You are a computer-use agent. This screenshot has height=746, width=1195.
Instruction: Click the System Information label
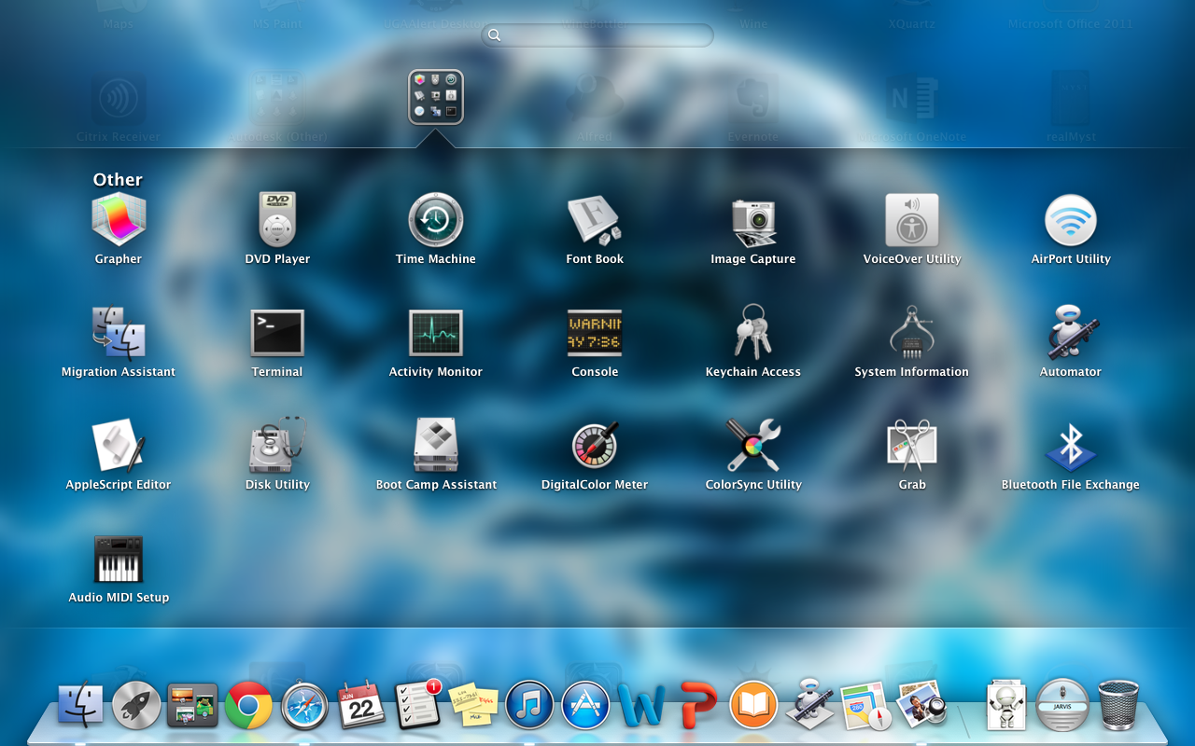(x=912, y=372)
